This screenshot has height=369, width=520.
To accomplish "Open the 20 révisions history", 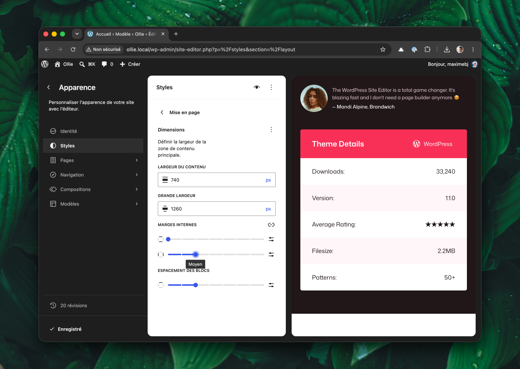I will (x=93, y=305).
